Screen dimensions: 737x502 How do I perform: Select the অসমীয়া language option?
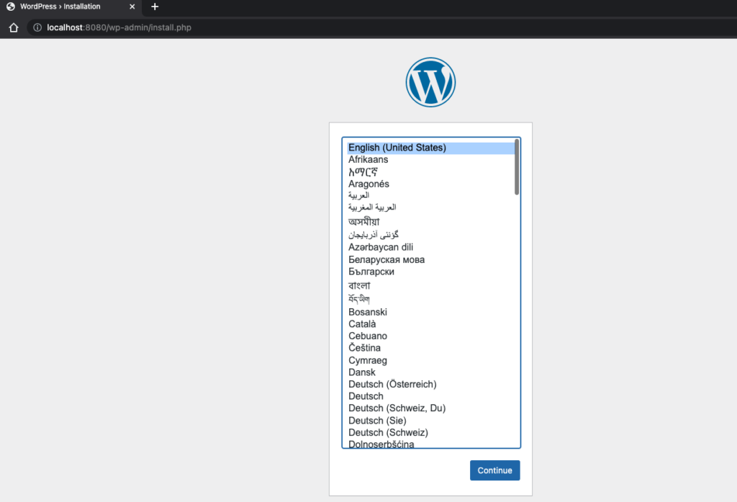(x=431, y=221)
